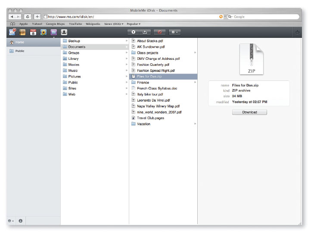Expand arrow next to Pictures folder
The width and height of the screenshot is (311, 234).
(x=127, y=76)
